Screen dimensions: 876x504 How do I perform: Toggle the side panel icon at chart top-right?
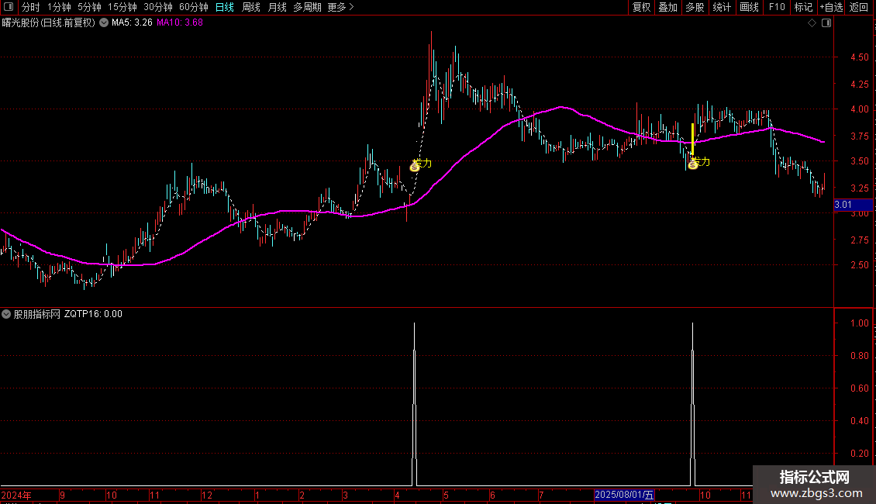tap(826, 23)
